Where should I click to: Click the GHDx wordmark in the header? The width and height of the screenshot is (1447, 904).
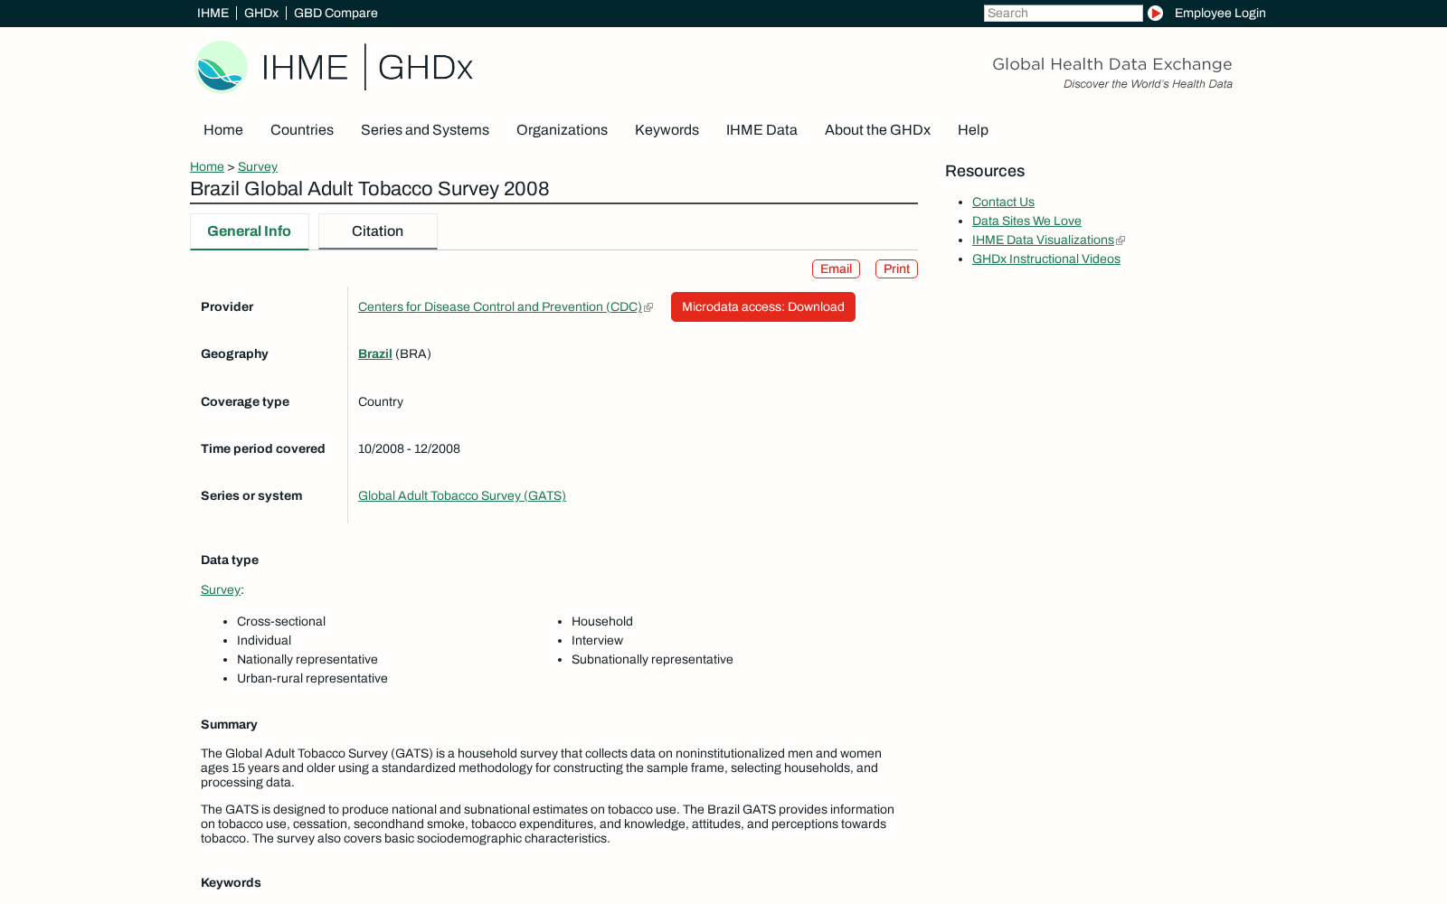point(425,68)
